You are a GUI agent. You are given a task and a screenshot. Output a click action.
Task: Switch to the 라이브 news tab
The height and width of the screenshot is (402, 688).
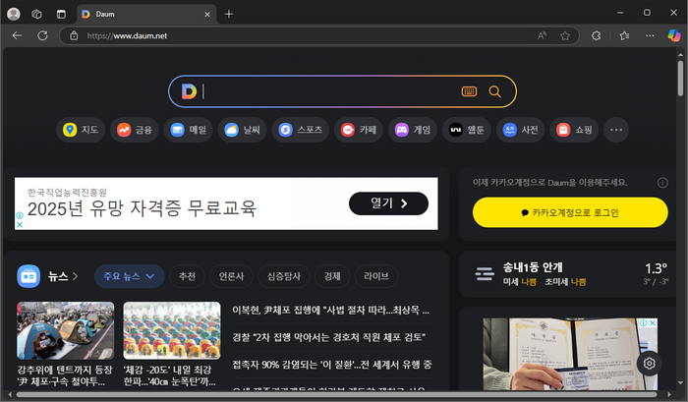(x=376, y=276)
